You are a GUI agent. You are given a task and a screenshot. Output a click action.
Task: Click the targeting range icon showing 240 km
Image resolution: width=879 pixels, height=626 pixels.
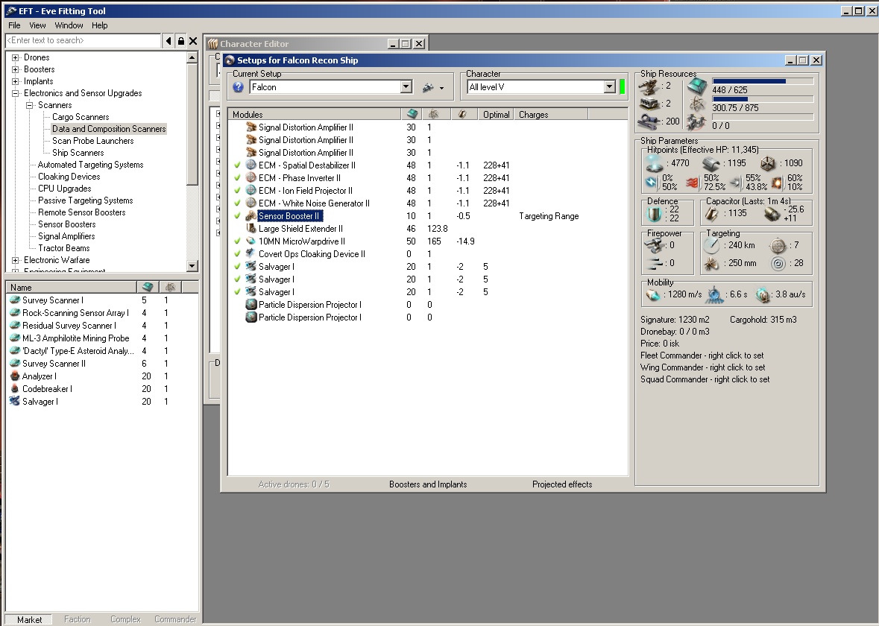711,245
